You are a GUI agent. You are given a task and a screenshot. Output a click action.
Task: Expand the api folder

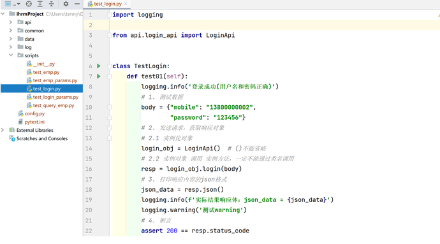point(11,22)
